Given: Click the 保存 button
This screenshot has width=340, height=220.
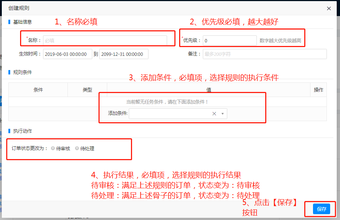Looking at the screenshot, I should coord(321,209).
